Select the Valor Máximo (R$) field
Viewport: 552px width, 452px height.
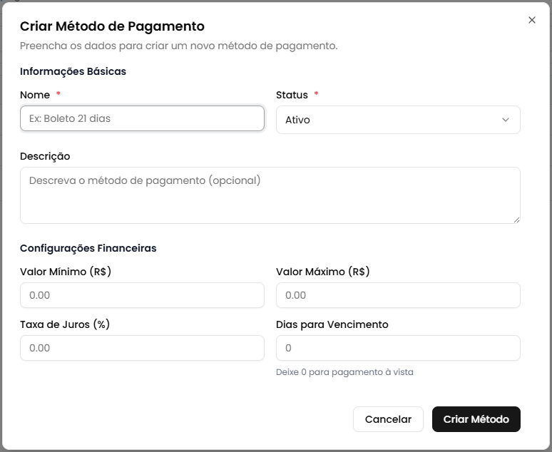pyautogui.click(x=397, y=295)
